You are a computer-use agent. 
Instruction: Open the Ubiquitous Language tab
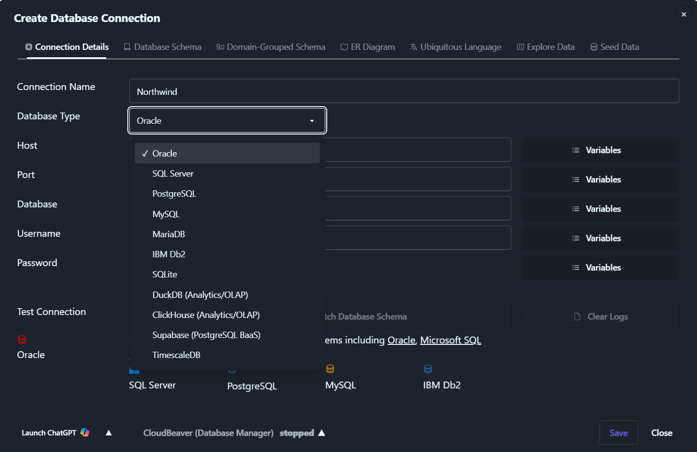[456, 47]
